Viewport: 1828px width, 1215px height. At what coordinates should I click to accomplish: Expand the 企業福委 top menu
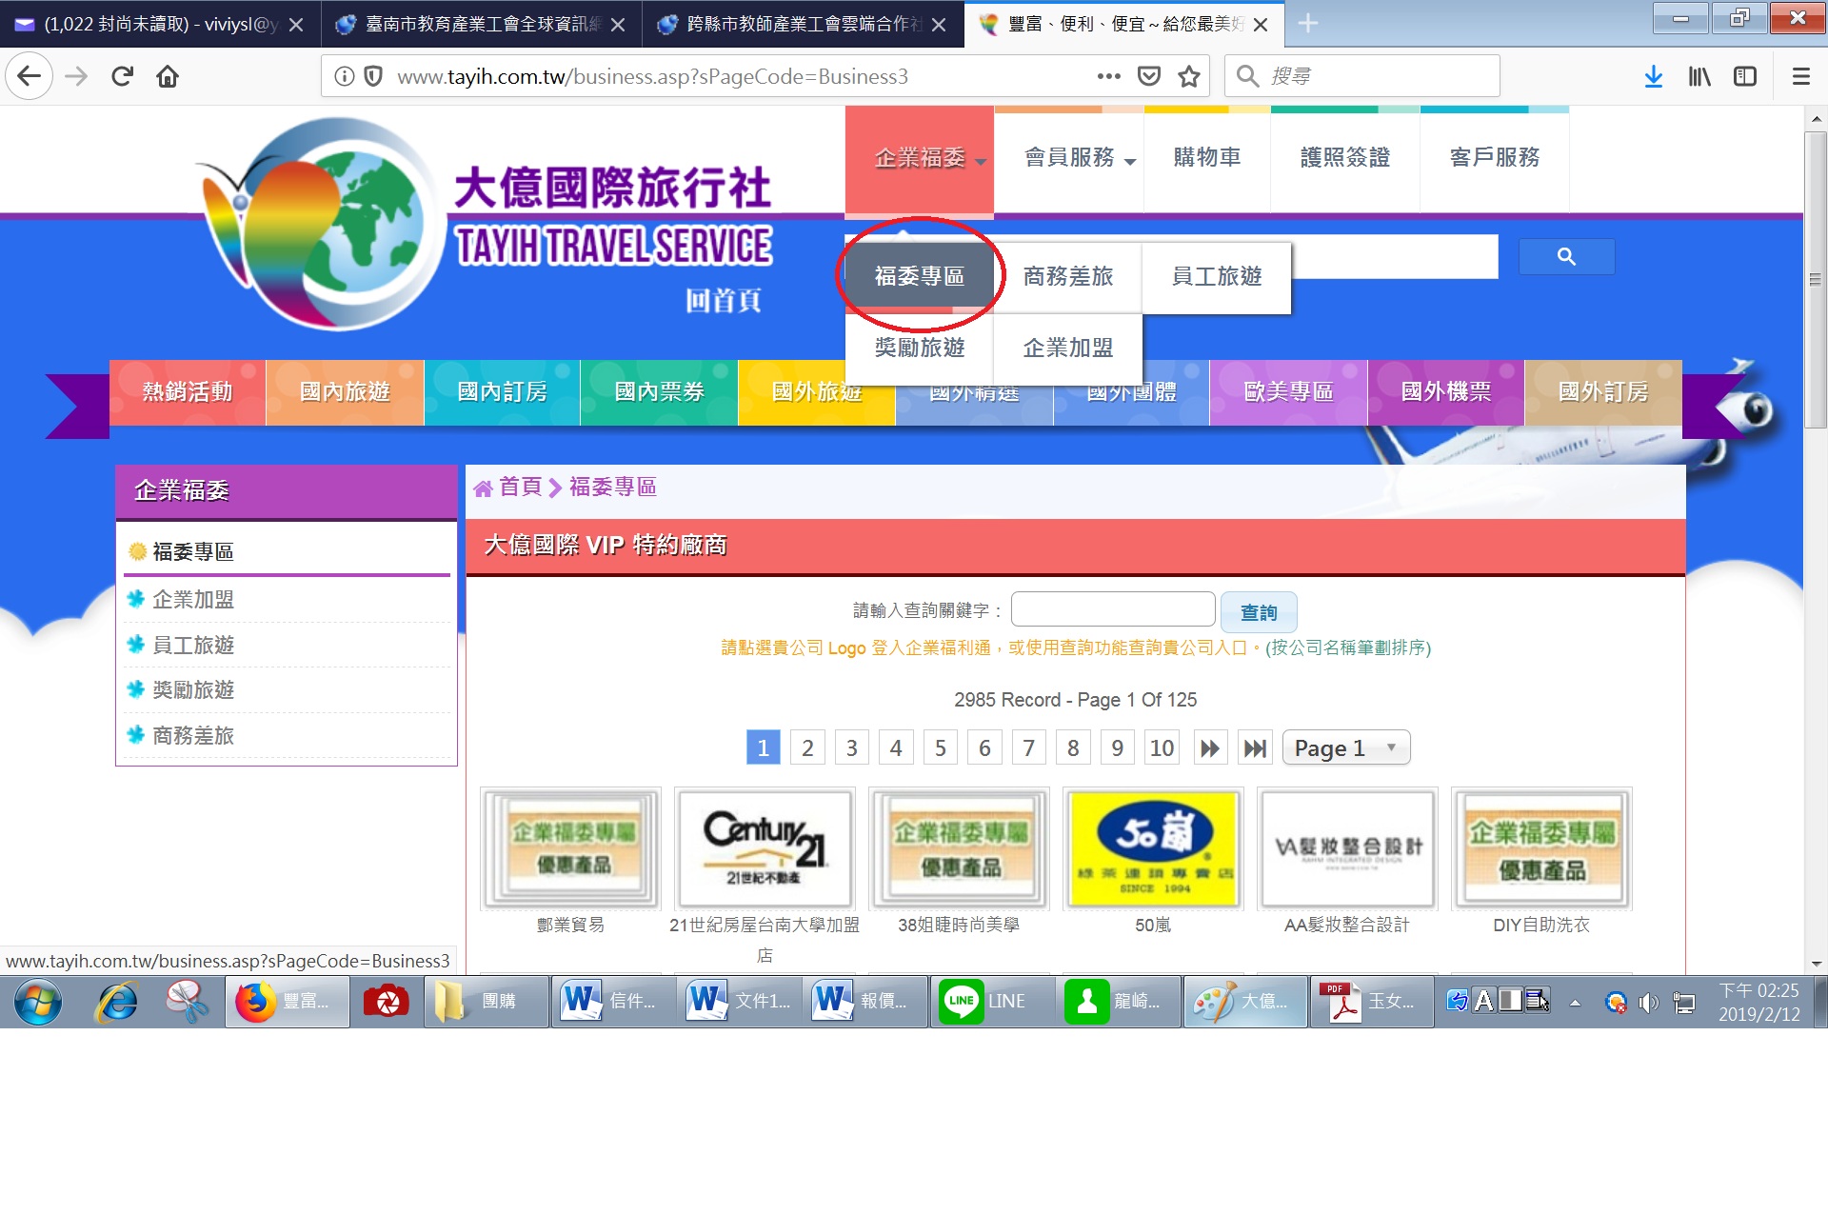[x=920, y=158]
